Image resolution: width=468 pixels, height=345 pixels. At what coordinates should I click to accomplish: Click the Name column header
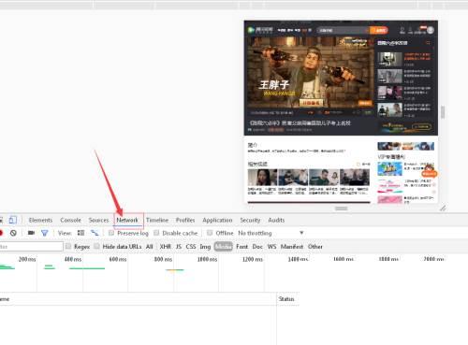139,299
